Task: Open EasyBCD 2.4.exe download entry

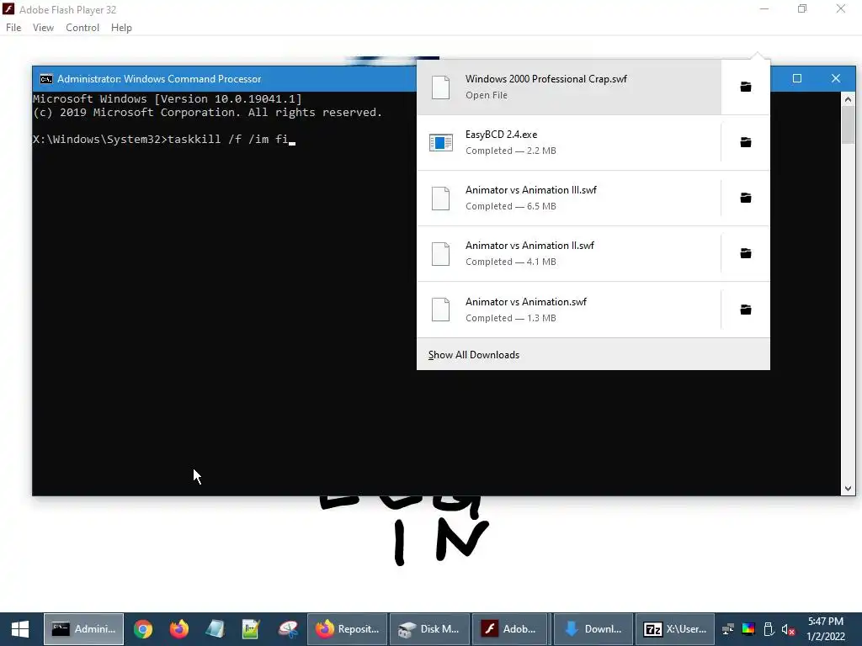Action: 568,142
